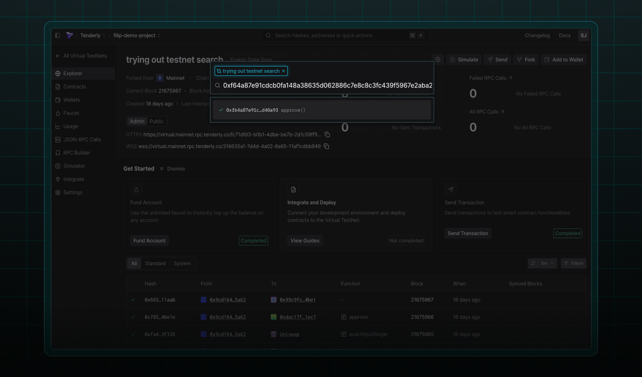The image size is (642, 377).
Task: Open the Wallets section
Action: tap(71, 100)
